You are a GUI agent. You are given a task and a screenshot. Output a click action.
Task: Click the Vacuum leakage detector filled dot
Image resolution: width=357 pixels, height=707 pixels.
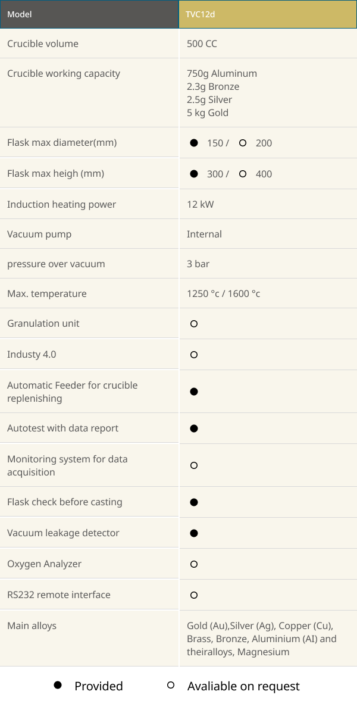194,533
